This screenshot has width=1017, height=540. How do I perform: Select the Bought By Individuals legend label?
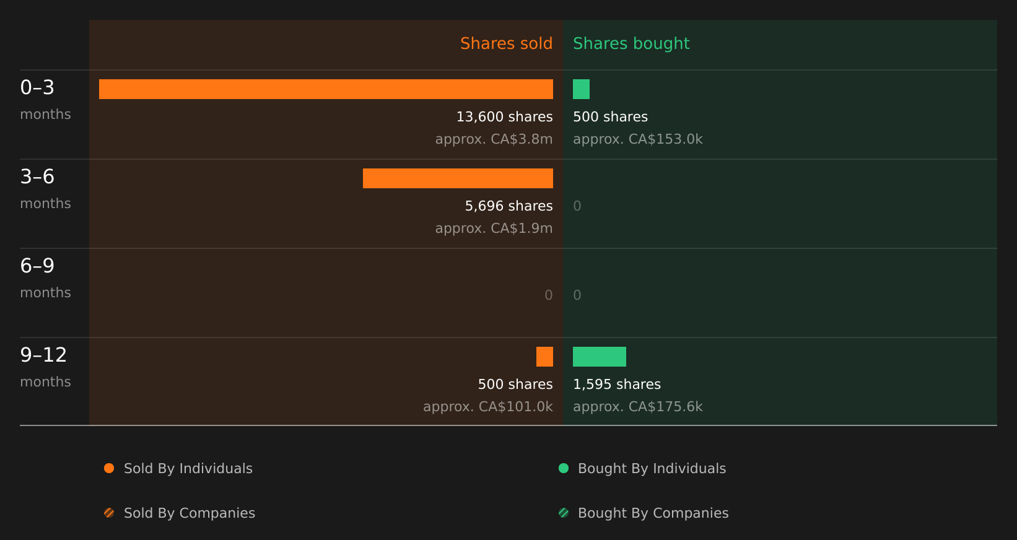pyautogui.click(x=652, y=469)
